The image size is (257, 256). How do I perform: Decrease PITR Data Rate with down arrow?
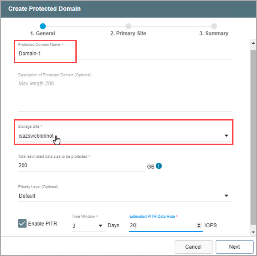coord(198,227)
